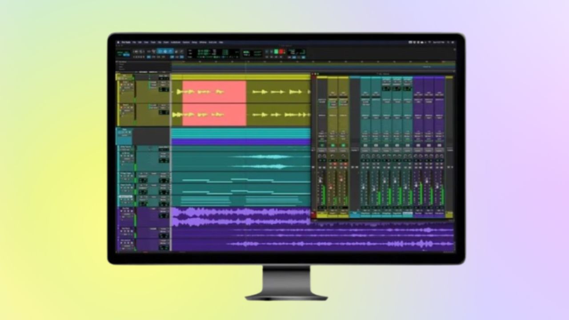Image resolution: width=569 pixels, height=320 pixels.
Task: Select the large waveform clip on the first purple track
Action: (241, 217)
